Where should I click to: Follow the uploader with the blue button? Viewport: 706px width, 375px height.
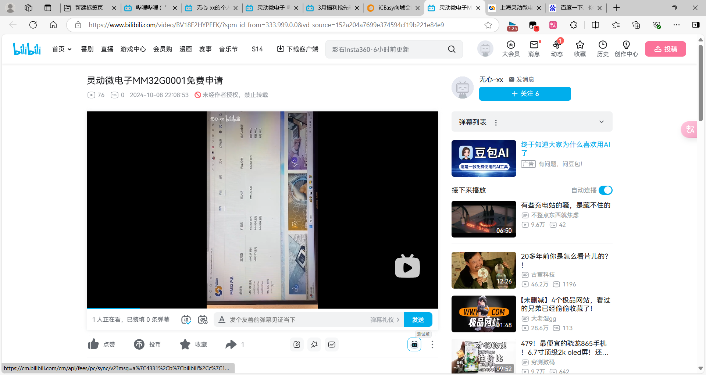(525, 94)
